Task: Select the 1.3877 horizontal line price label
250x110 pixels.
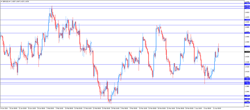Action: (x=247, y=99)
